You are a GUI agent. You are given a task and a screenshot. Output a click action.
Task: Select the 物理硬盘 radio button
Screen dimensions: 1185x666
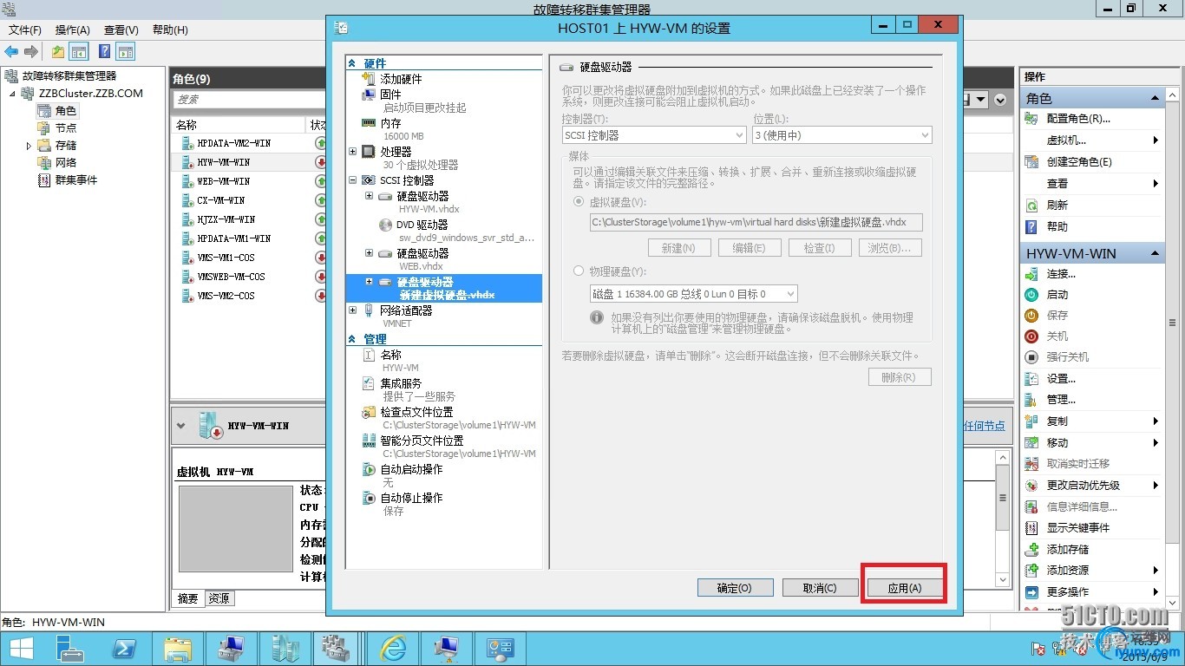579,271
